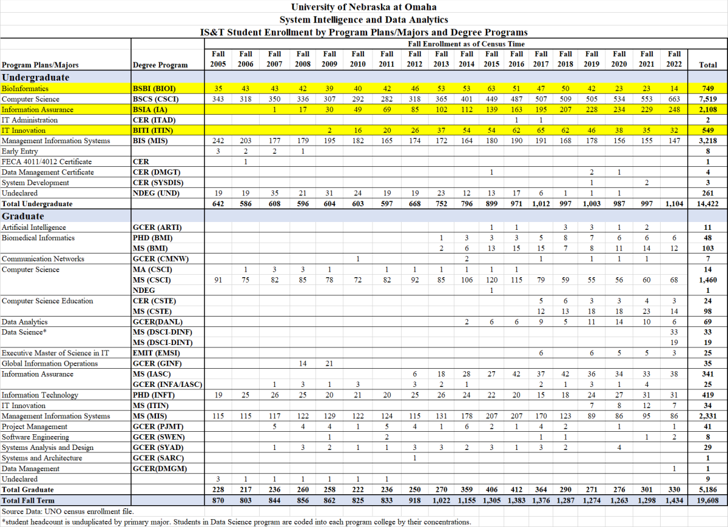Click the grand total 19,608 cell
728x527 pixels.
click(707, 500)
